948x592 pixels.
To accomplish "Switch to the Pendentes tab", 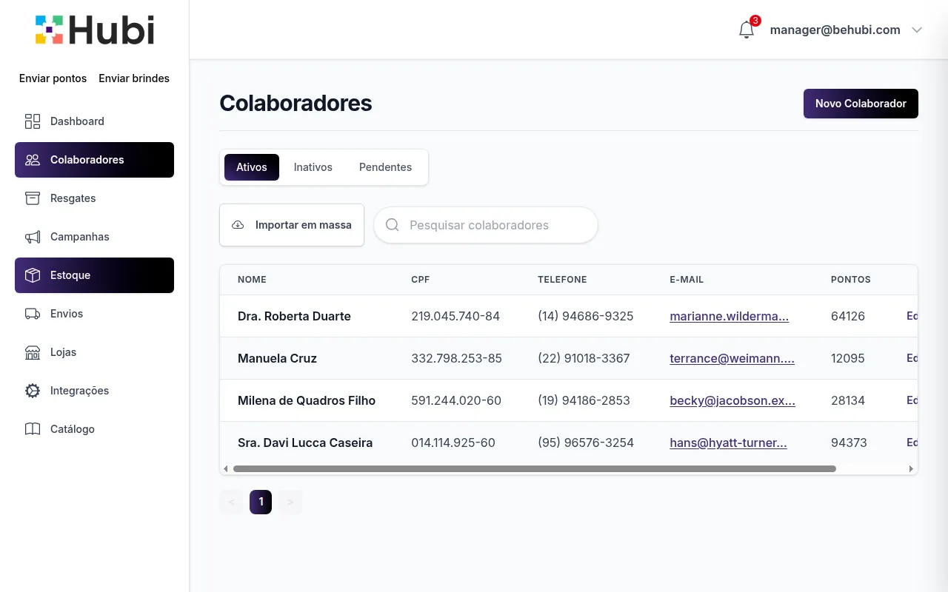I will point(385,167).
